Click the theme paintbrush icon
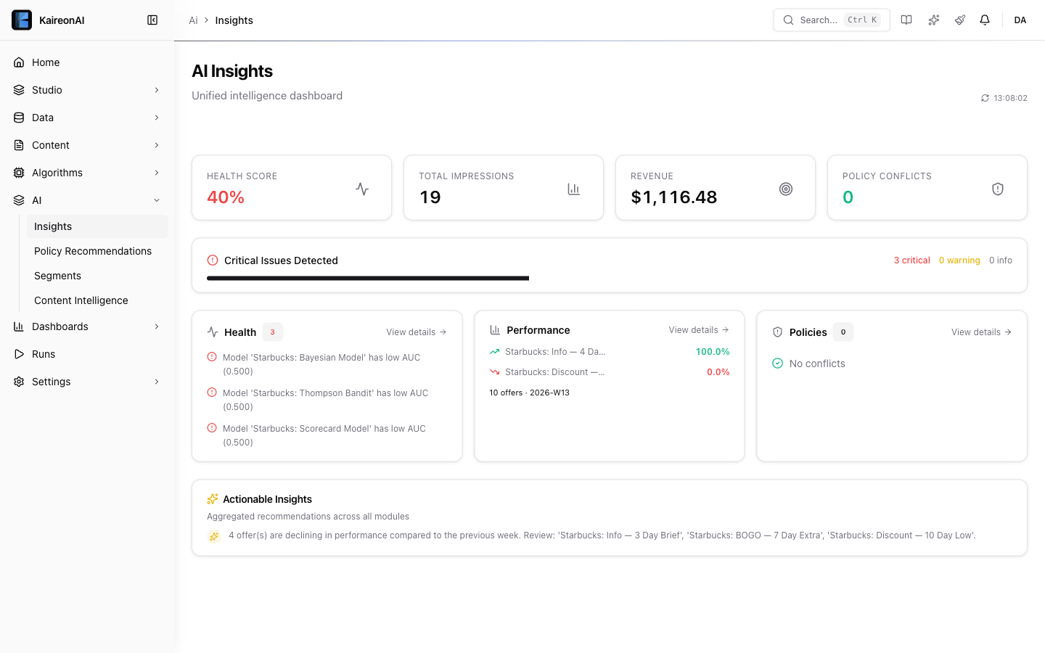Viewport: 1045px width, 653px height. point(959,20)
